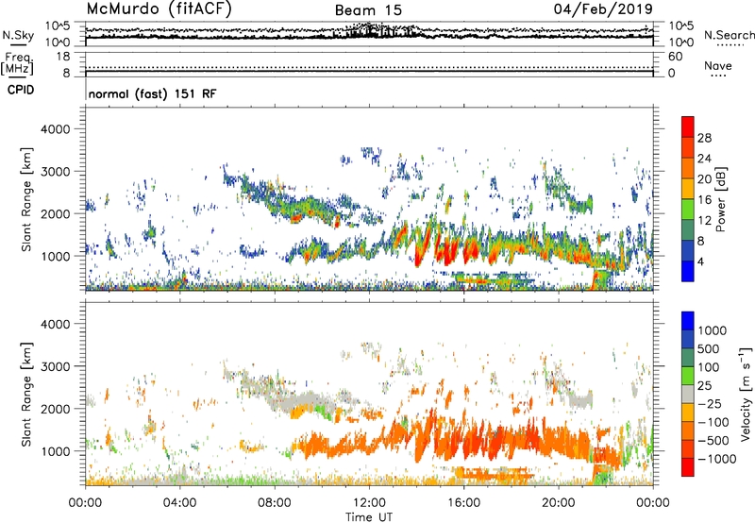Click the "Velocity [m s-1]" color bar title
755x523 pixels.
[x=746, y=394]
